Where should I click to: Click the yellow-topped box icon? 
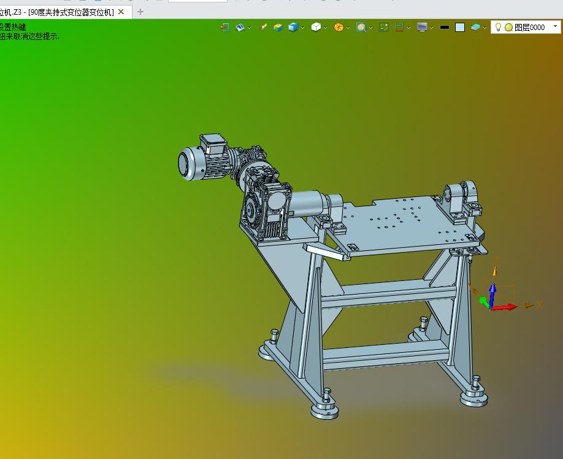pos(278,27)
